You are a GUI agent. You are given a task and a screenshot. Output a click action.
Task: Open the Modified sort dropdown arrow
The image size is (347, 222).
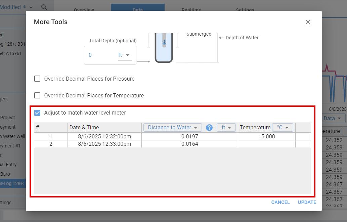31,7
